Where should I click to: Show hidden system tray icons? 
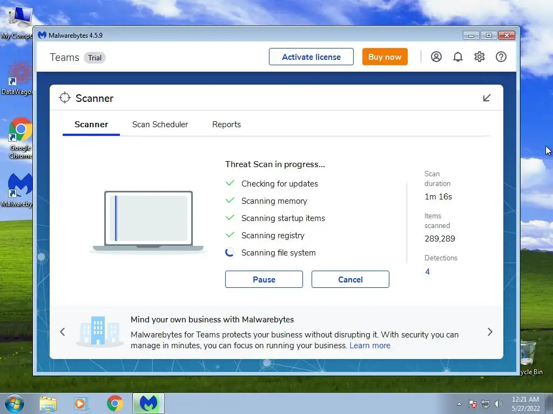(x=459, y=404)
